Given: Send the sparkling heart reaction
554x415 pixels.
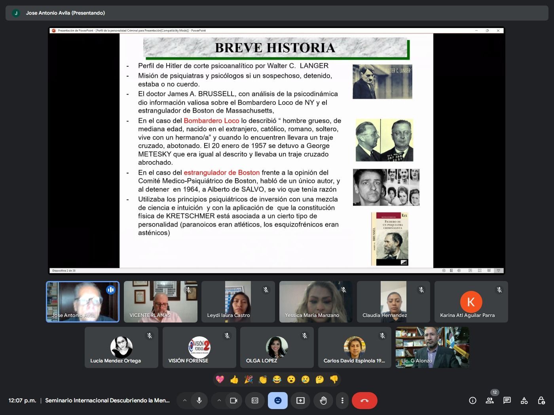Looking at the screenshot, I should [220, 379].
